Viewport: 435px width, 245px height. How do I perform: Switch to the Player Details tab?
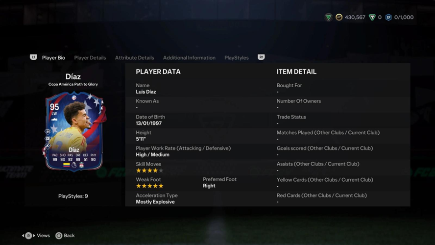[90, 58]
